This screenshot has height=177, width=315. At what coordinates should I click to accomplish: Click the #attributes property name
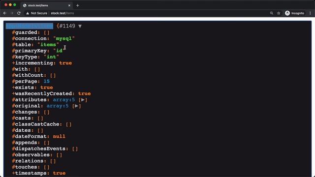[x=30, y=100]
